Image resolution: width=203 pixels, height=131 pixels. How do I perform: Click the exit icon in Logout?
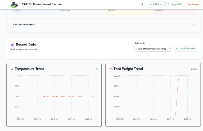(x=190, y=4)
